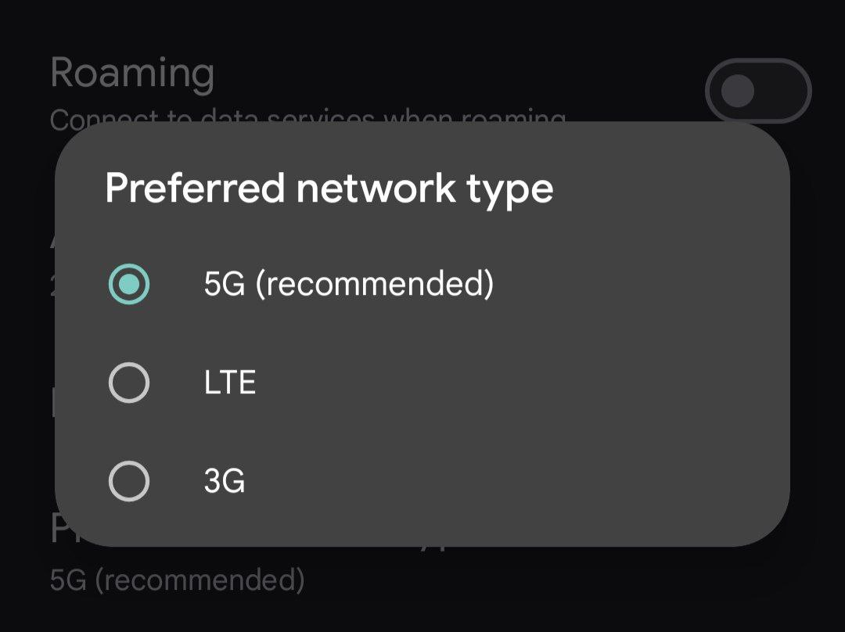Choose the 3G radio button
The height and width of the screenshot is (632, 845).
point(128,481)
